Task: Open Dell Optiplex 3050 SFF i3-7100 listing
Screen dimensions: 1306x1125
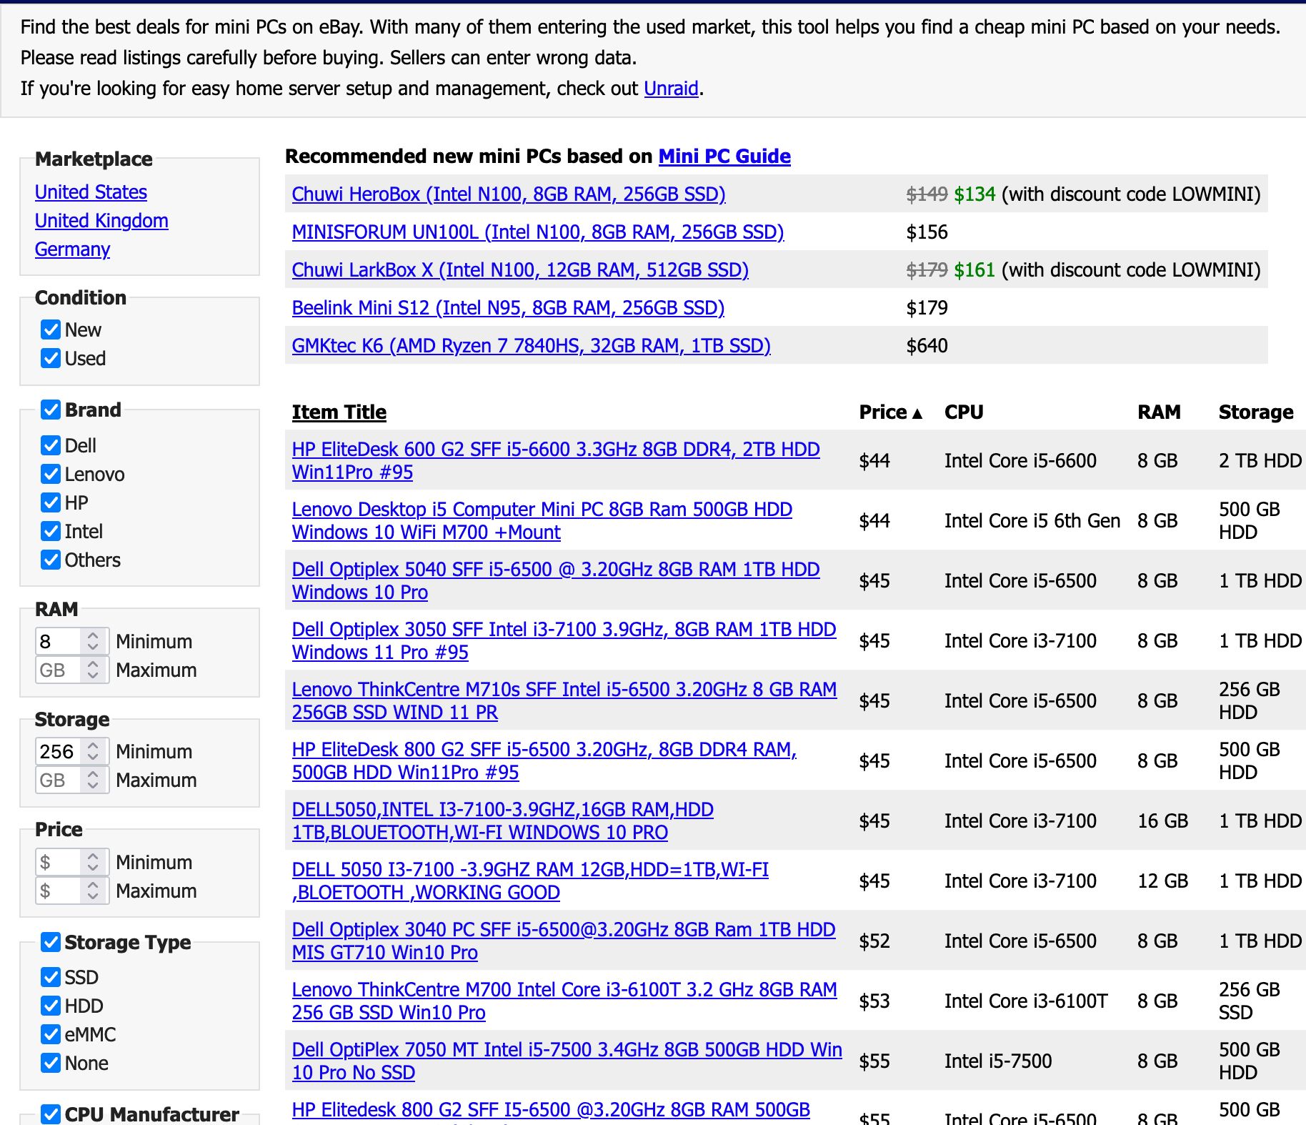Action: [x=564, y=640]
